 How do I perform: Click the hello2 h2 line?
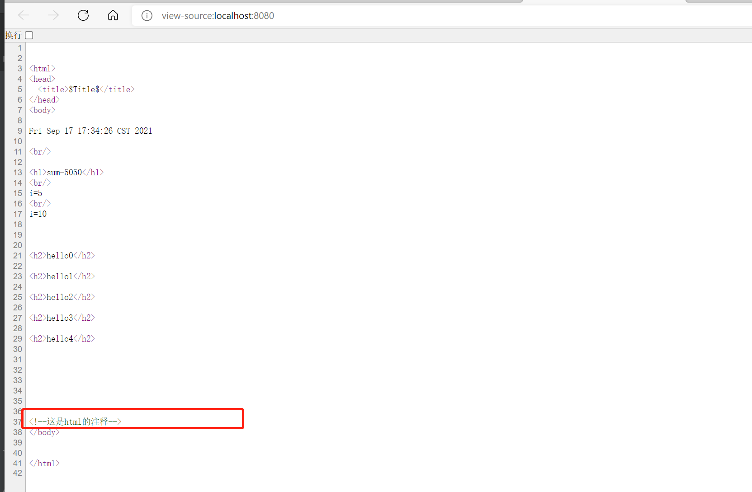62,297
